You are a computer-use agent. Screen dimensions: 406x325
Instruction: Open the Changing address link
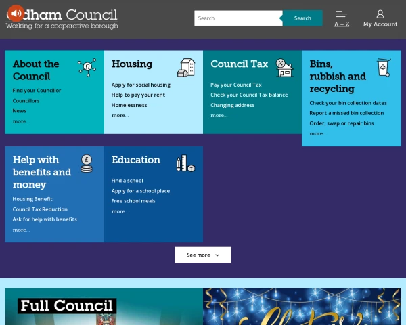click(233, 105)
